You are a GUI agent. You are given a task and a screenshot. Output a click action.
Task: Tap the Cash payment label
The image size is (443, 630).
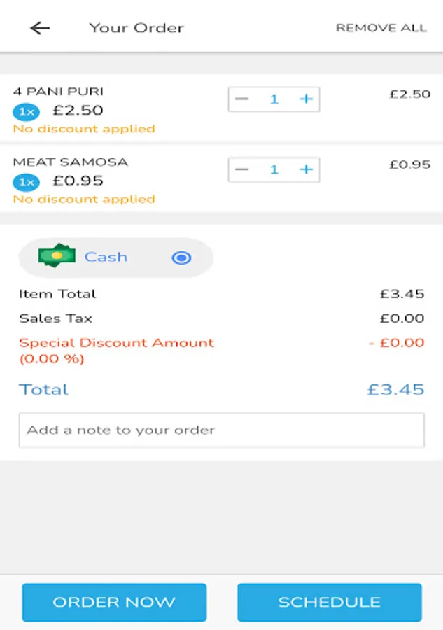point(106,257)
